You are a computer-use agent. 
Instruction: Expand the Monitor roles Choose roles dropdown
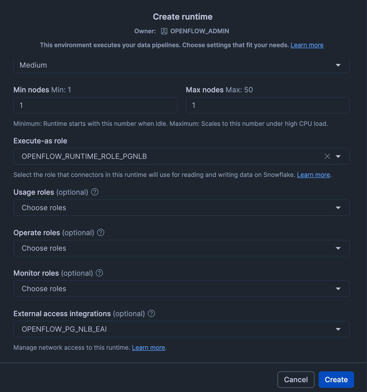(182, 289)
